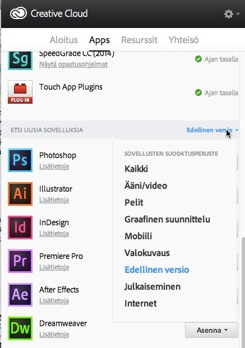This screenshot has width=245, height=348.
Task: Click the Photoshop app icon
Action: pyautogui.click(x=20, y=160)
